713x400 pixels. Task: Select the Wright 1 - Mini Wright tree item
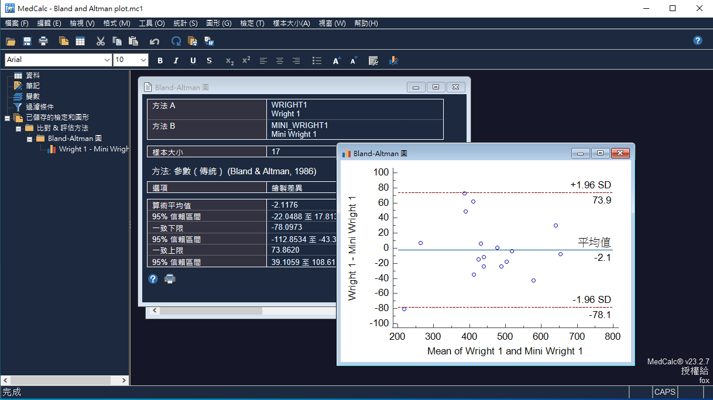[x=94, y=149]
